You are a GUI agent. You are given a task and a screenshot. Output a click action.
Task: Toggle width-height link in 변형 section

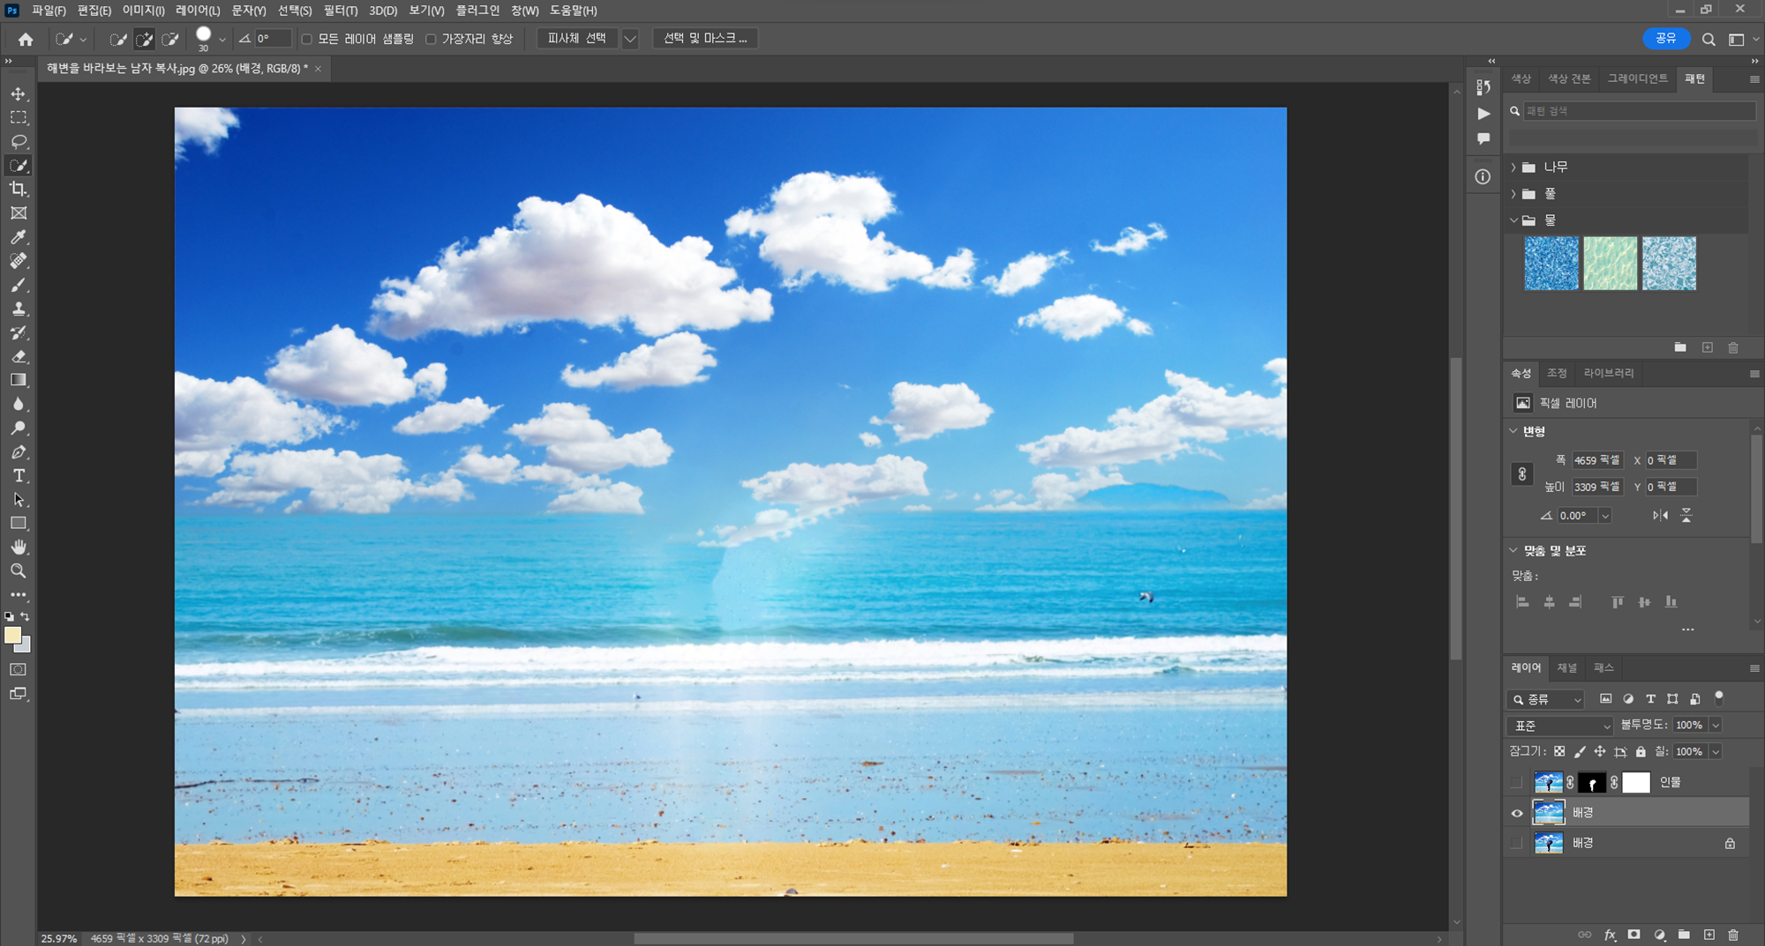pos(1521,473)
